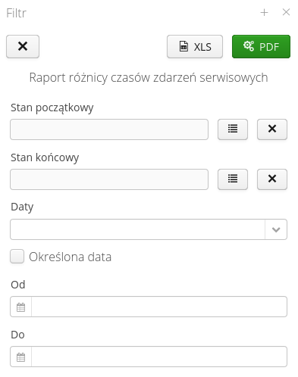The height and width of the screenshot is (377, 298).
Task: Open list picker for Stan początkowy
Action: [233, 129]
